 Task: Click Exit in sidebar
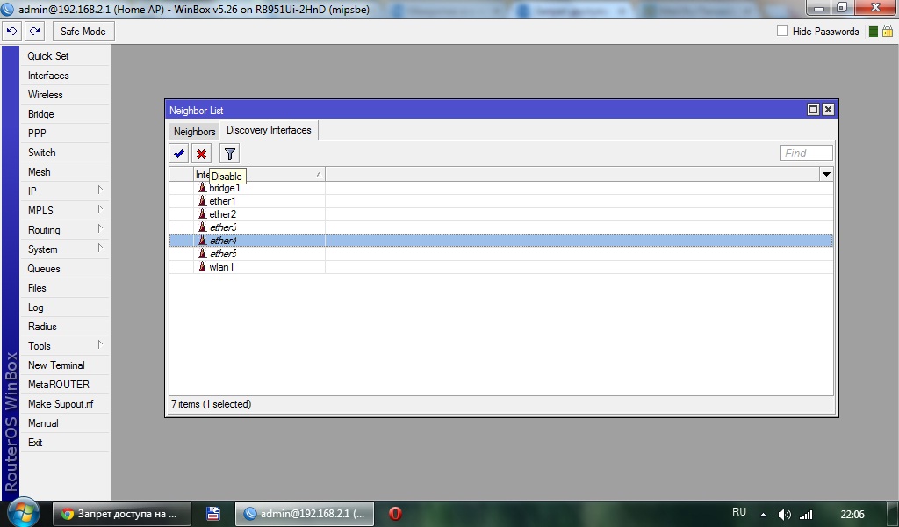tap(65, 443)
